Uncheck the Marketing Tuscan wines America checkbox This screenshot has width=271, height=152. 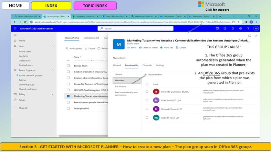tap(68, 96)
